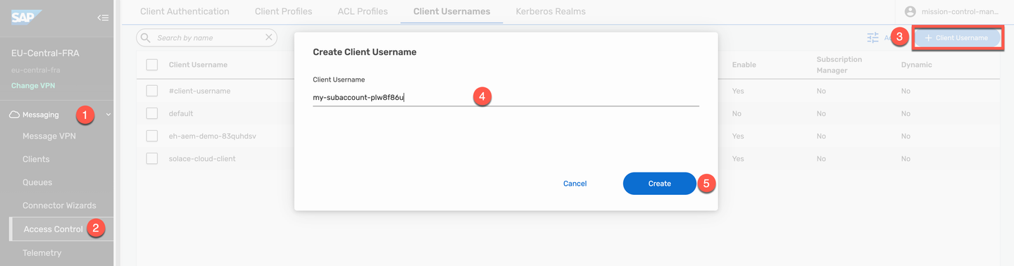Open Telemetry in sidebar
This screenshot has width=1014, height=266.
(42, 253)
